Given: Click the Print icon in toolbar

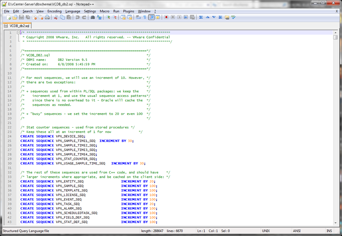Looking at the screenshot, I should pyautogui.click(x=47, y=17).
